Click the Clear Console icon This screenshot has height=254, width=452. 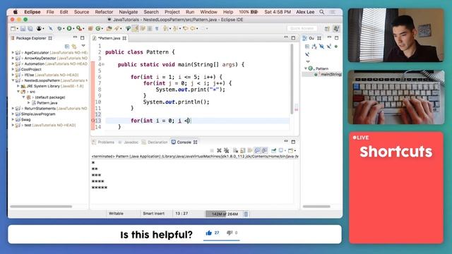coord(235,150)
